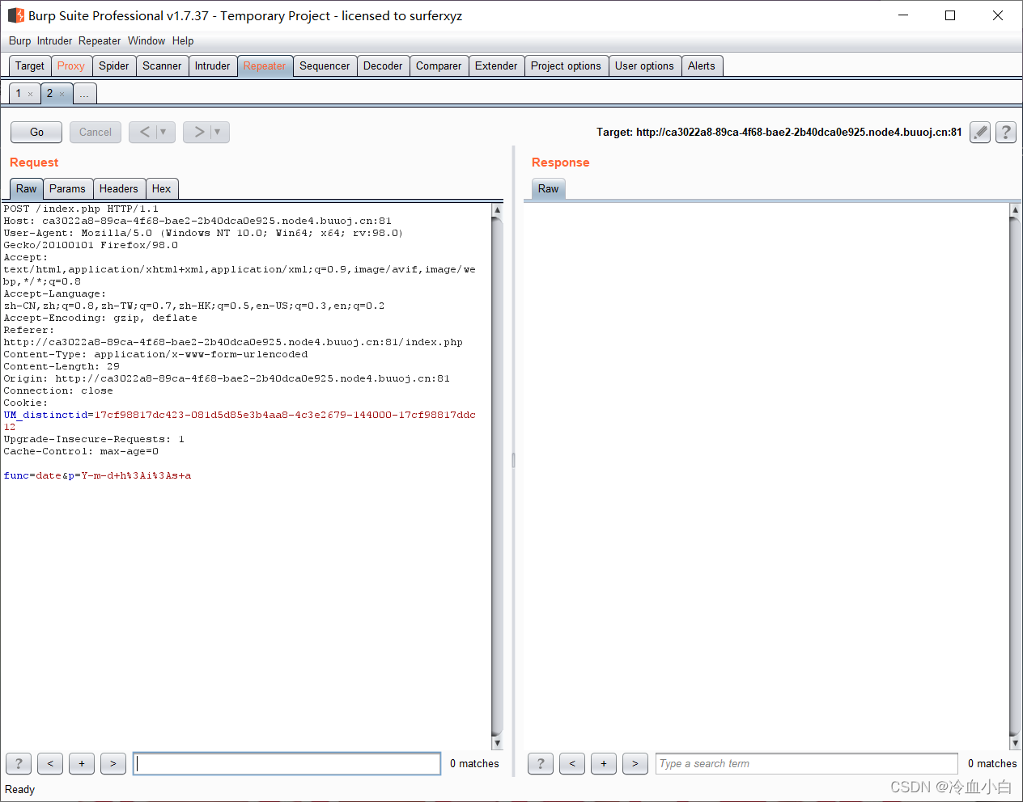Switch to the Scanner tab

coord(162,66)
